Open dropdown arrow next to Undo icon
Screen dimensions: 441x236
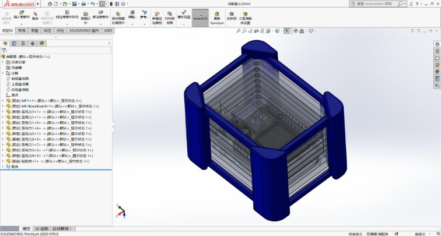tap(97, 4)
